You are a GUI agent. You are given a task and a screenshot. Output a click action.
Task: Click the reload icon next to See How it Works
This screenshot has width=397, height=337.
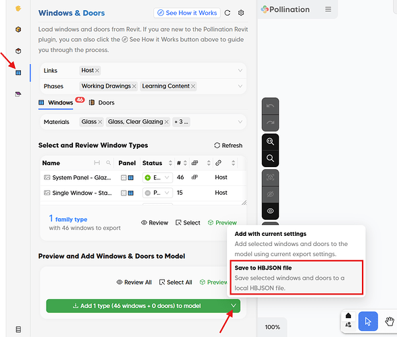pyautogui.click(x=228, y=13)
